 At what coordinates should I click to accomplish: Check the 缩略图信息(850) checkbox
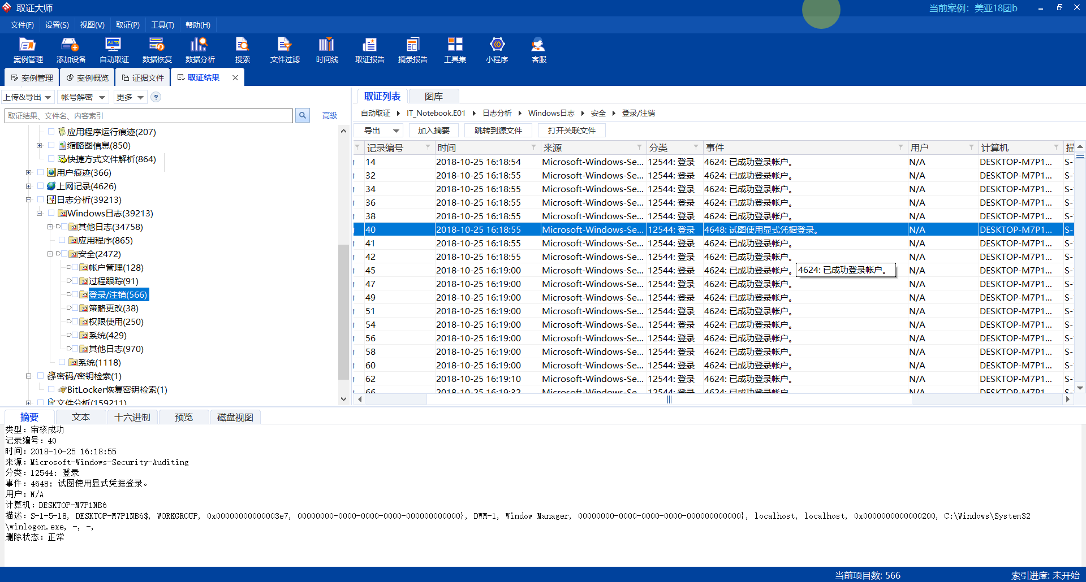click(51, 145)
